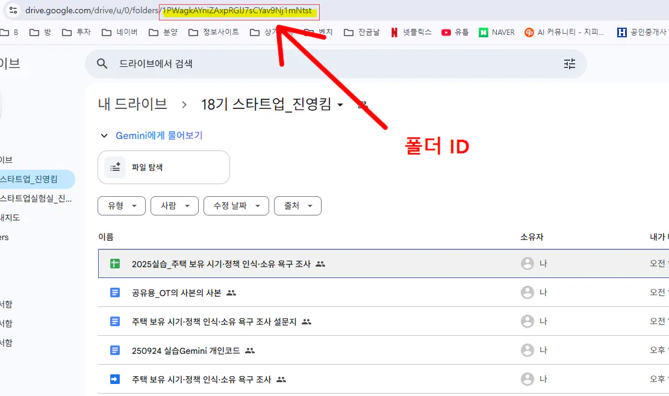The width and height of the screenshot is (669, 396).
Task: Click the magnifier icon in Drive search bar
Action: [x=101, y=63]
